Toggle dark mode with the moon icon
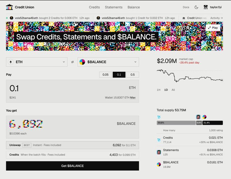 [x=196, y=7]
